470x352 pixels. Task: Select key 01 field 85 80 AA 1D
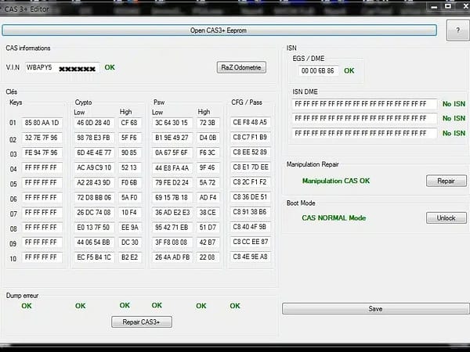(42, 123)
